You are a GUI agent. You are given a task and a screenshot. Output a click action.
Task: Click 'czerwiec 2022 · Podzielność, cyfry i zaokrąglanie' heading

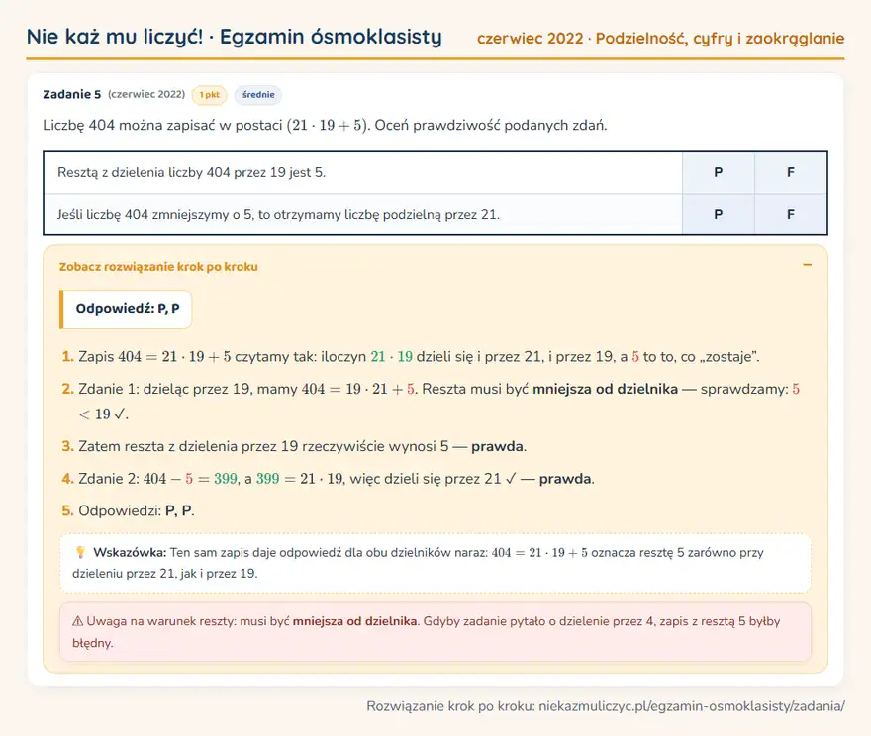(x=660, y=39)
